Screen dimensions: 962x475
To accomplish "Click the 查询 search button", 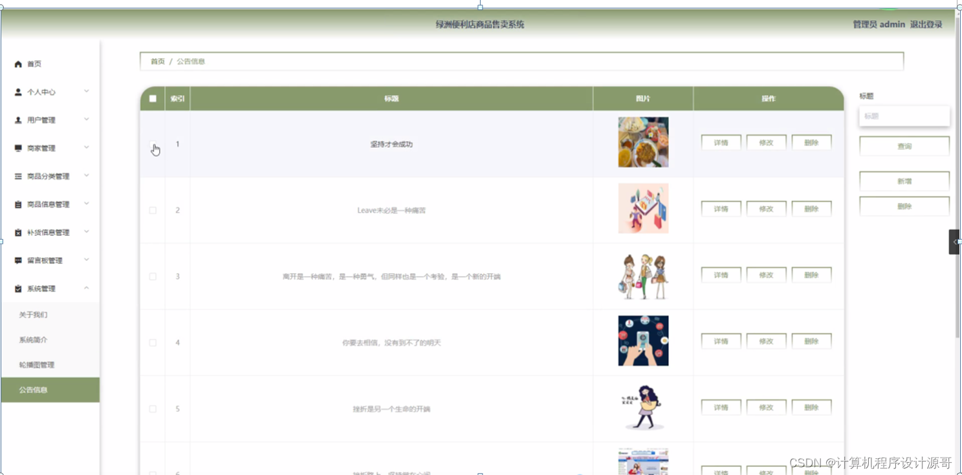I will coord(904,147).
